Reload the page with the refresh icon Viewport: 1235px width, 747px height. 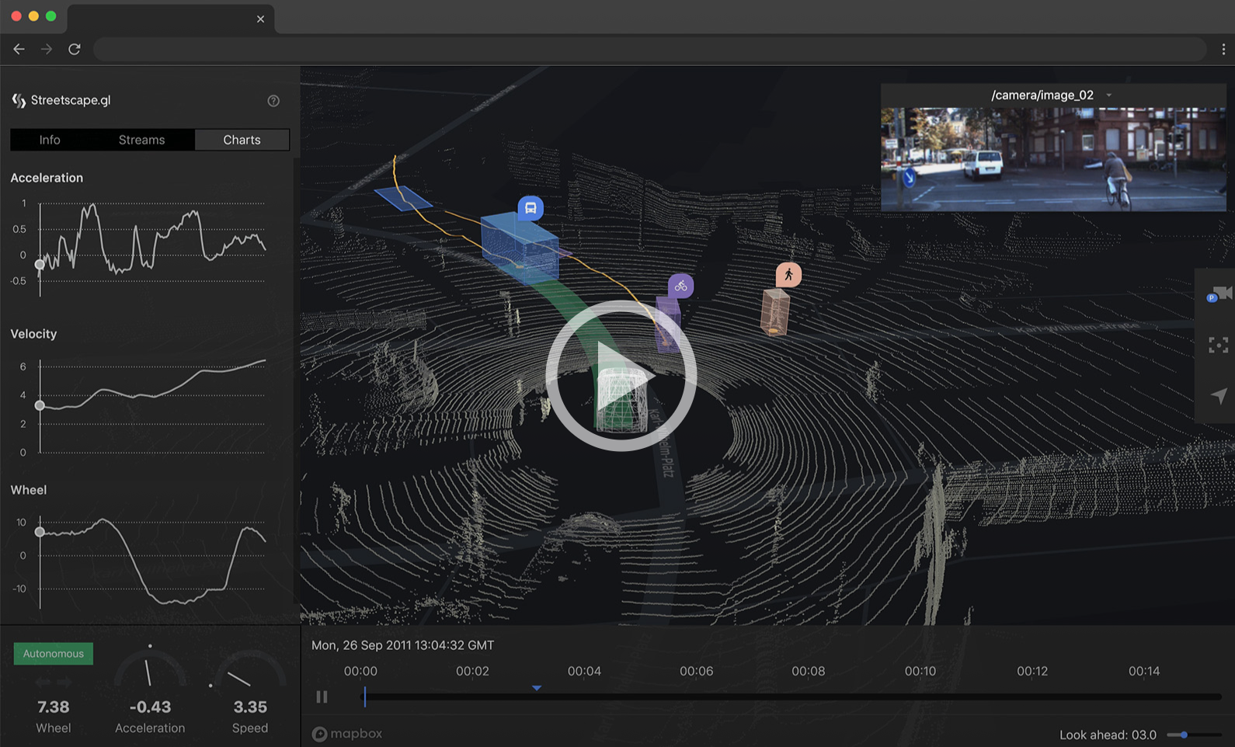[75, 49]
